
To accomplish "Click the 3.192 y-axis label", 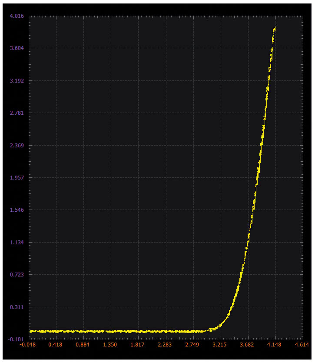I will pyautogui.click(x=17, y=81).
